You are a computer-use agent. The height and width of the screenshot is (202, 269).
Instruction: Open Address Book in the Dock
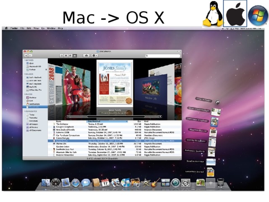click(95, 182)
